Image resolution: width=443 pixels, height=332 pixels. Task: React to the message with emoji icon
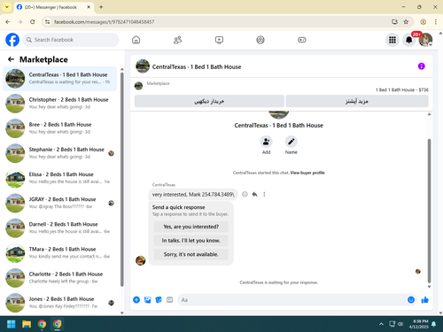tap(245, 194)
